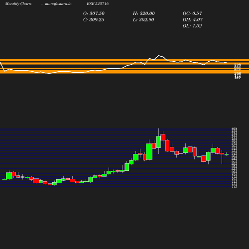The width and height of the screenshot is (249, 249).
Task: Click the latest small green candle
Action: pos(227,154)
